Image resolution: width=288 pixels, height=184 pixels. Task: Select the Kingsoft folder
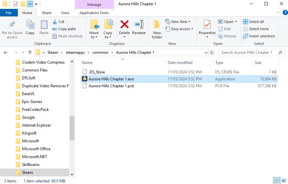click(26, 133)
